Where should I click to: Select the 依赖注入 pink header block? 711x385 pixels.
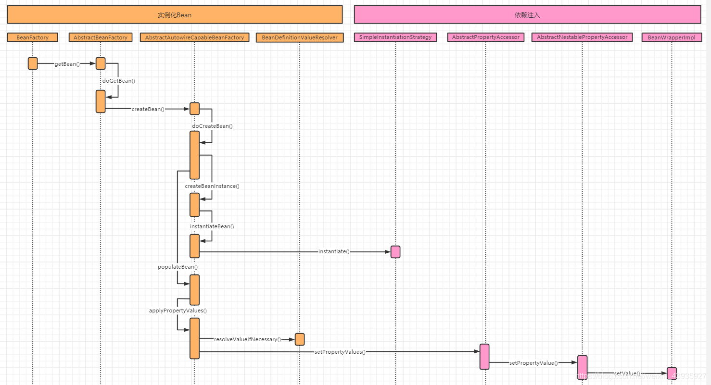pyautogui.click(x=527, y=15)
